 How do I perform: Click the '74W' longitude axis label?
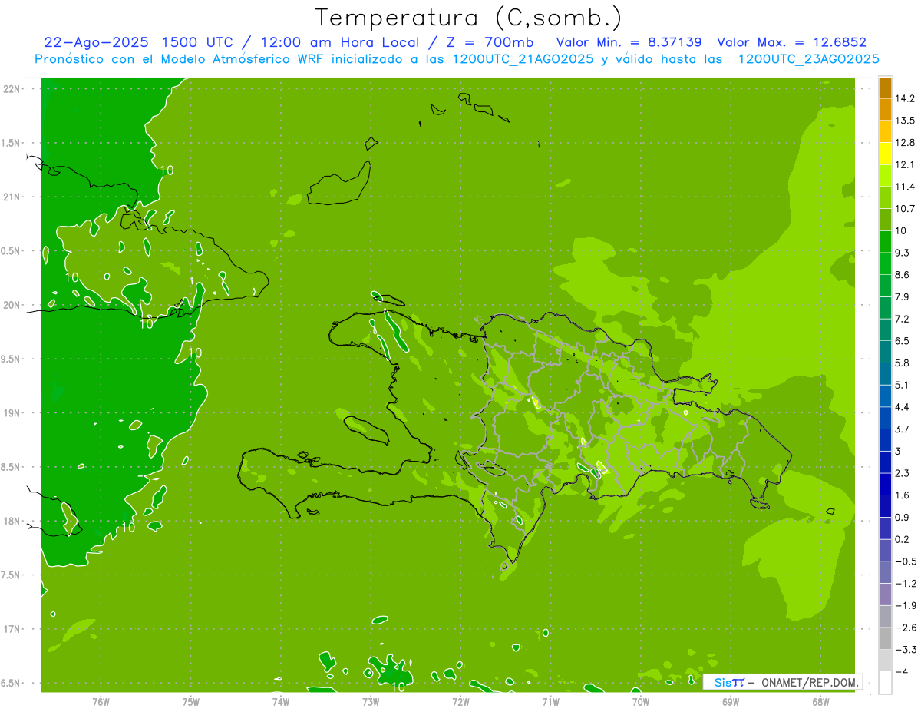pyautogui.click(x=281, y=701)
